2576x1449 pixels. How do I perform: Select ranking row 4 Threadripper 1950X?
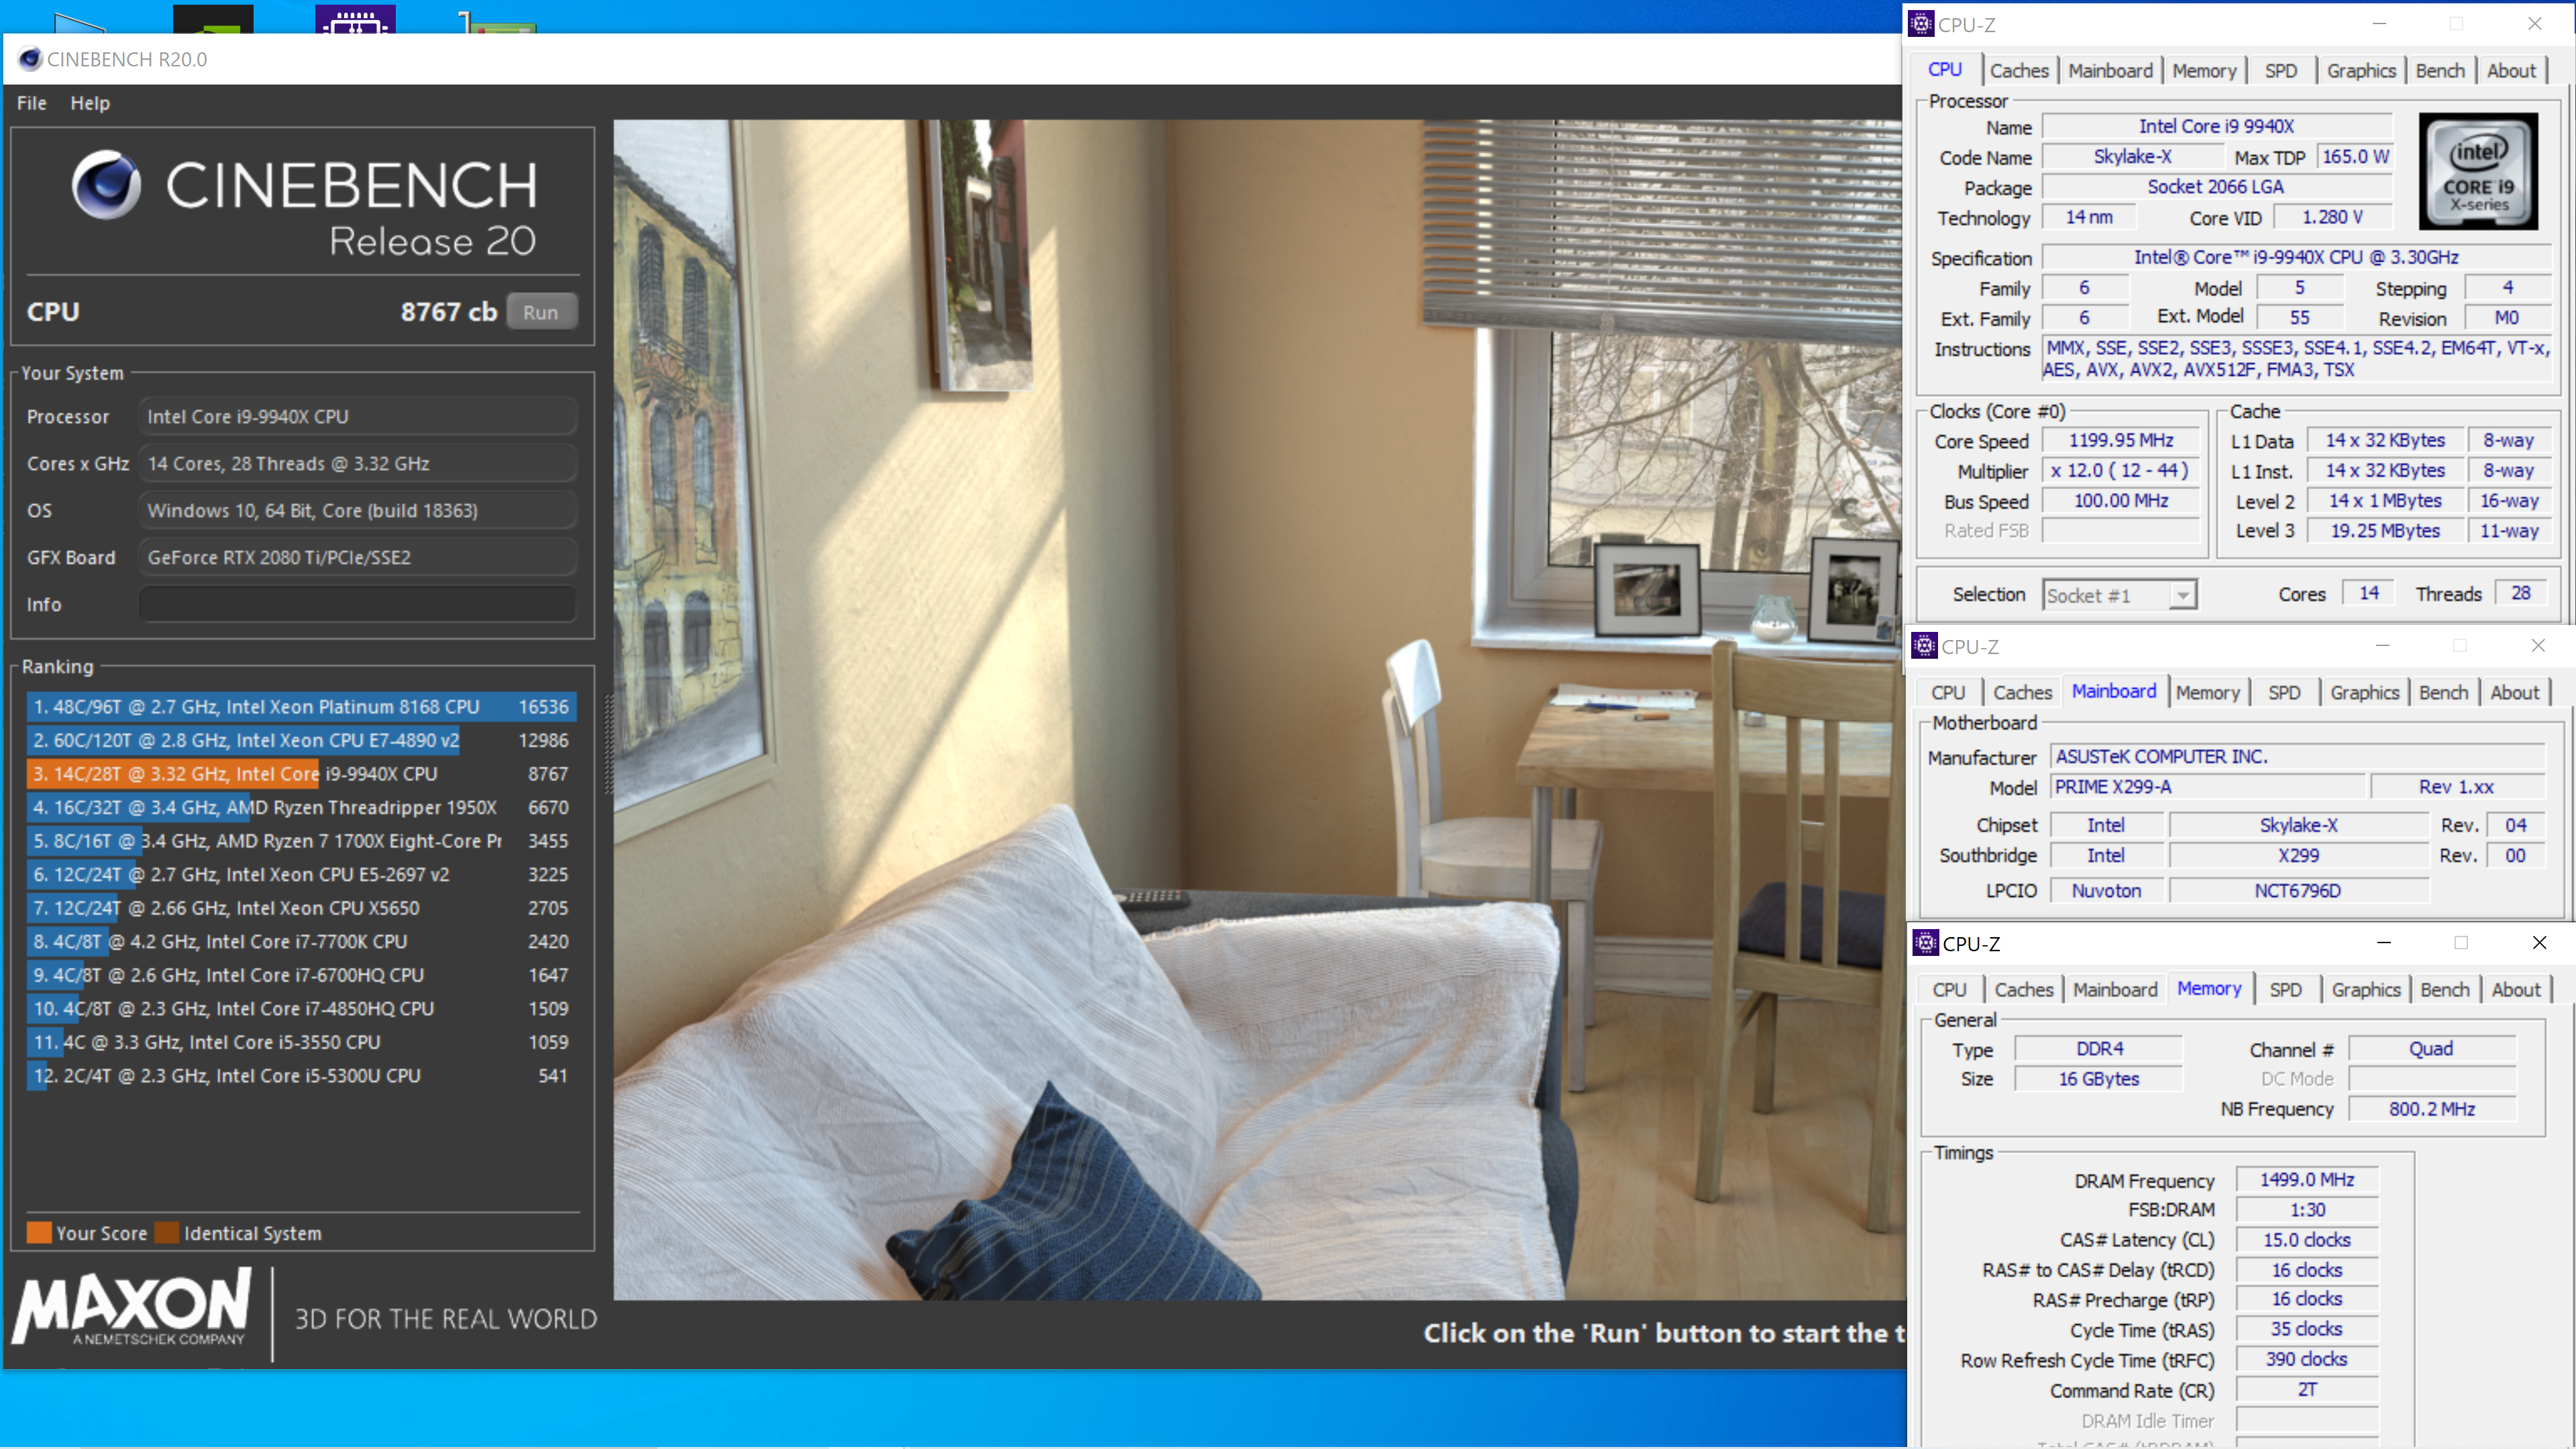pyautogui.click(x=301, y=807)
